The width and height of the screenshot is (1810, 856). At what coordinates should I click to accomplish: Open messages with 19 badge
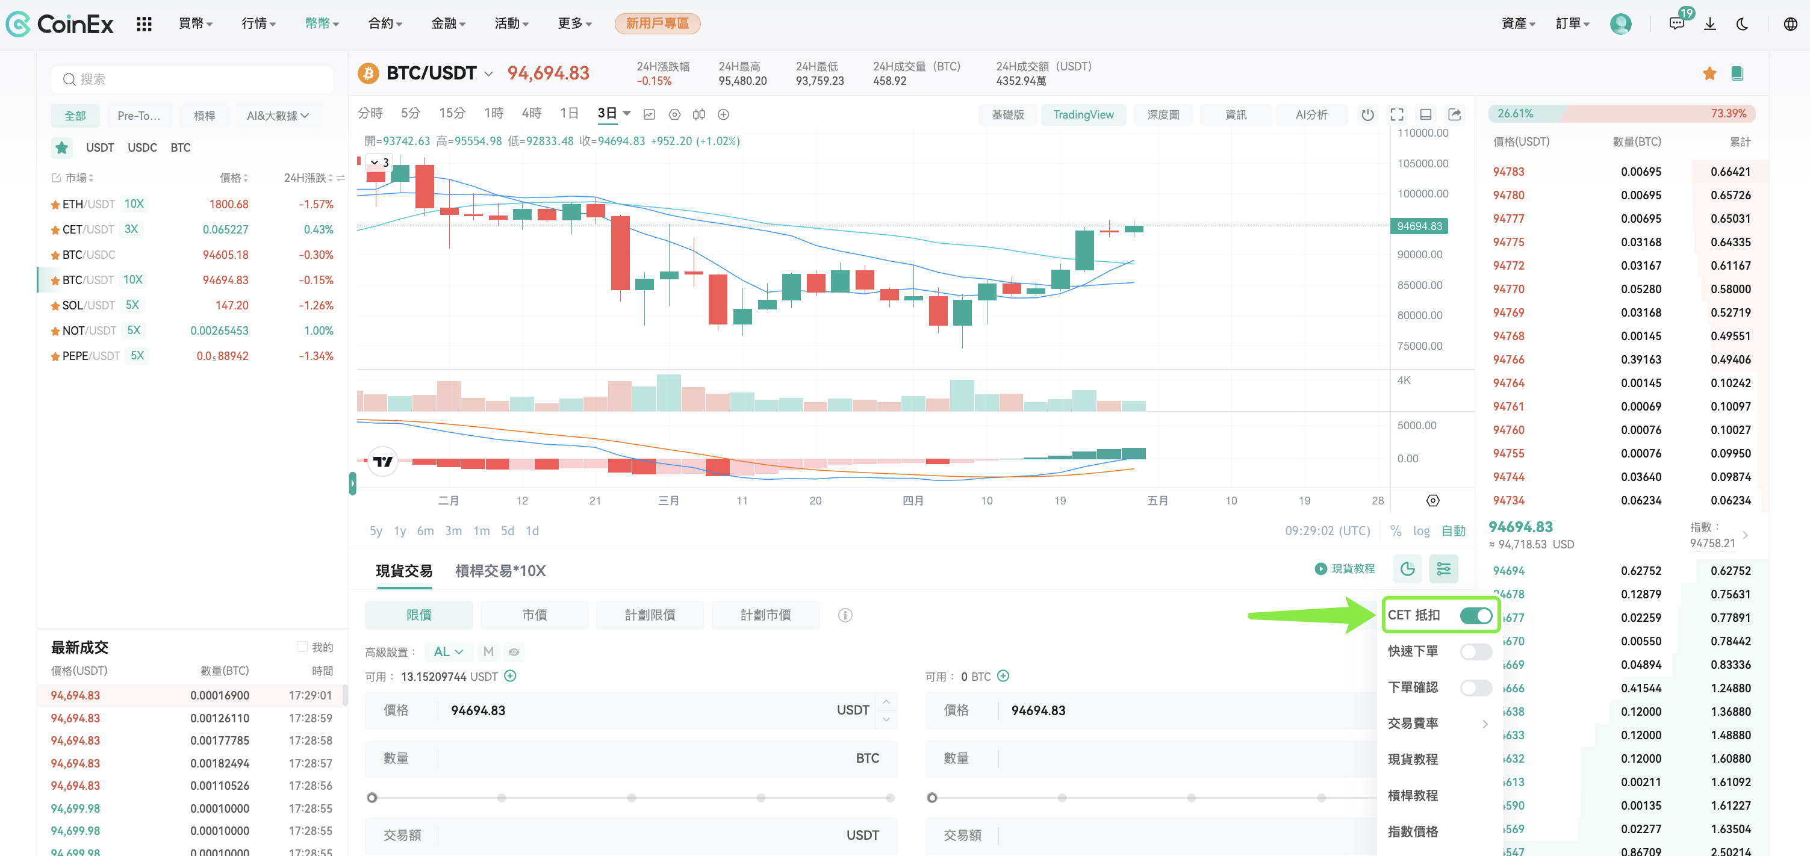pos(1676,23)
